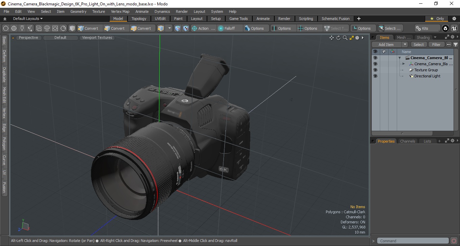Click the Command input field
Screen dimensions: 460x246
[x=413, y=241]
